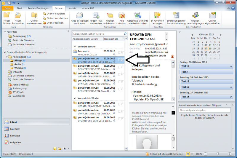The height and width of the screenshot is (158, 237).
Task: Collapse the Favoriten section
Action: pyautogui.click(x=5, y=32)
